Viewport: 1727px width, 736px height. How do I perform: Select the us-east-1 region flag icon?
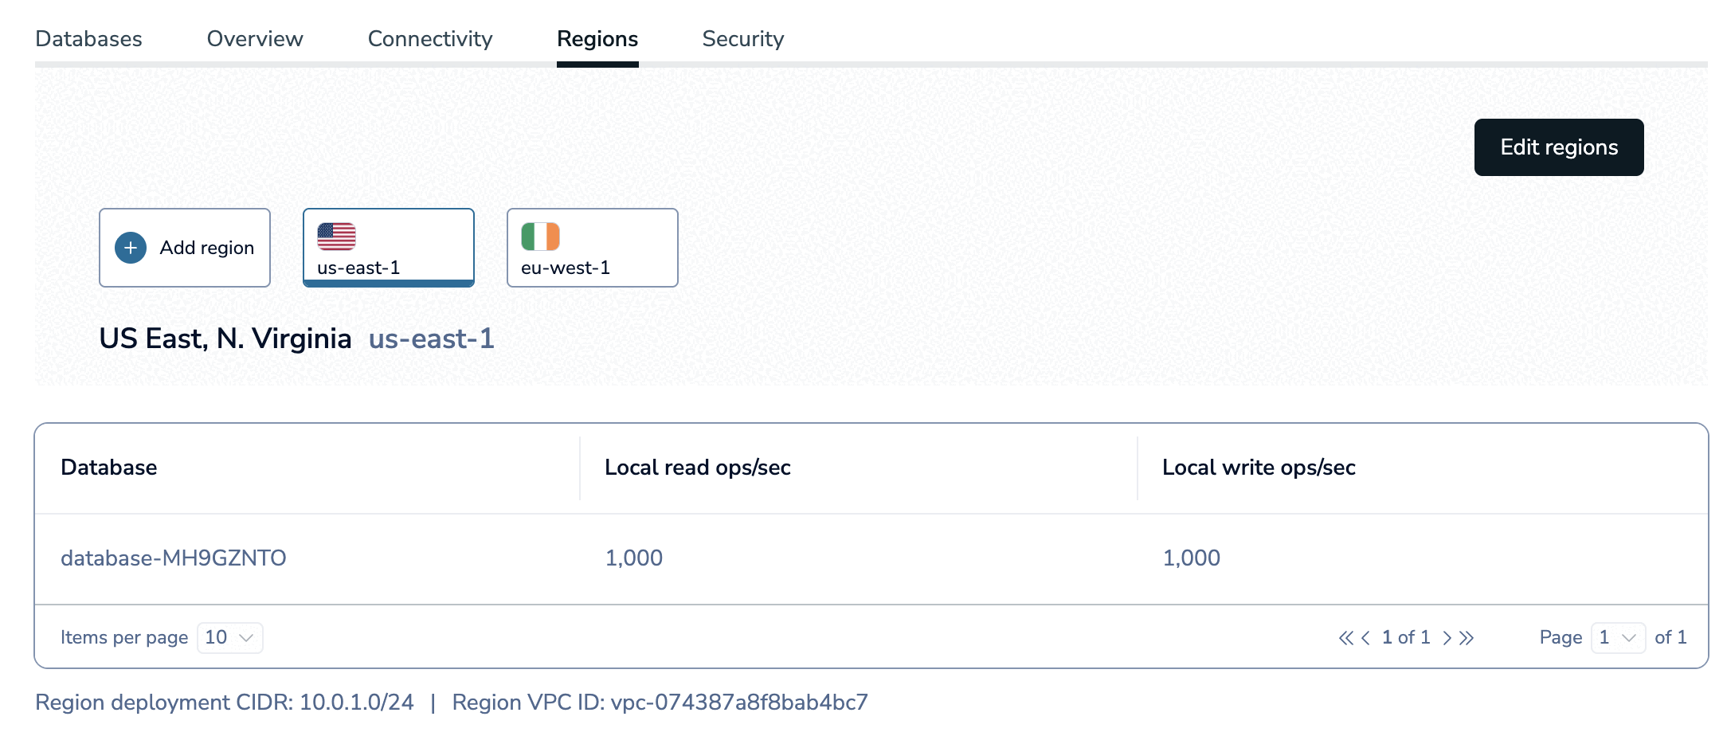click(x=338, y=236)
